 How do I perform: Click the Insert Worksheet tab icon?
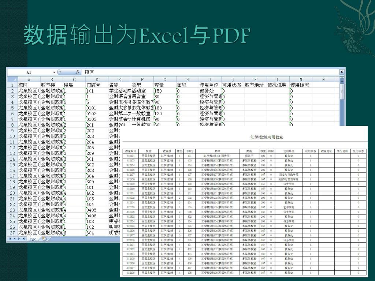(44, 239)
